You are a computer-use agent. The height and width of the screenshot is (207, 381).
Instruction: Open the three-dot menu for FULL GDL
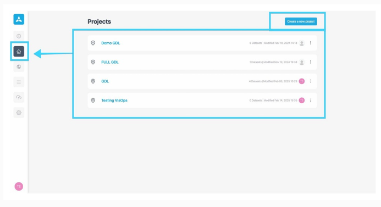[x=310, y=62]
